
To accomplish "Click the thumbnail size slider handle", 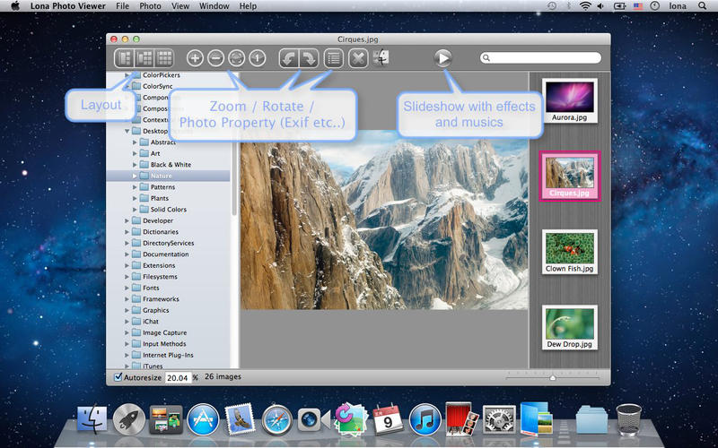I will pos(553,377).
